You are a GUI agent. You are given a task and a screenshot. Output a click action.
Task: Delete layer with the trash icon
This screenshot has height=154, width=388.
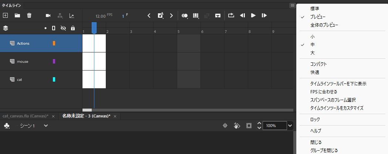pyautogui.click(x=29, y=16)
